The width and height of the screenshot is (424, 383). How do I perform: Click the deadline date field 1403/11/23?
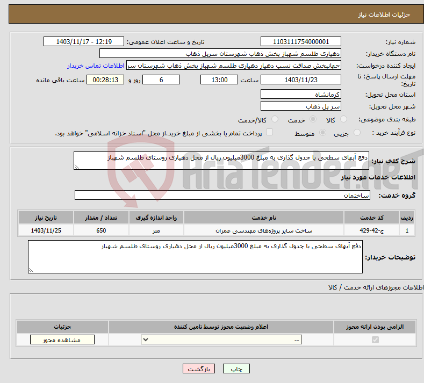pyautogui.click(x=301, y=80)
